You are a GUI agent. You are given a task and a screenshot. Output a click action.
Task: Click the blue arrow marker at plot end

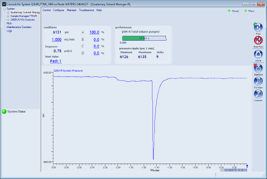(x=247, y=166)
